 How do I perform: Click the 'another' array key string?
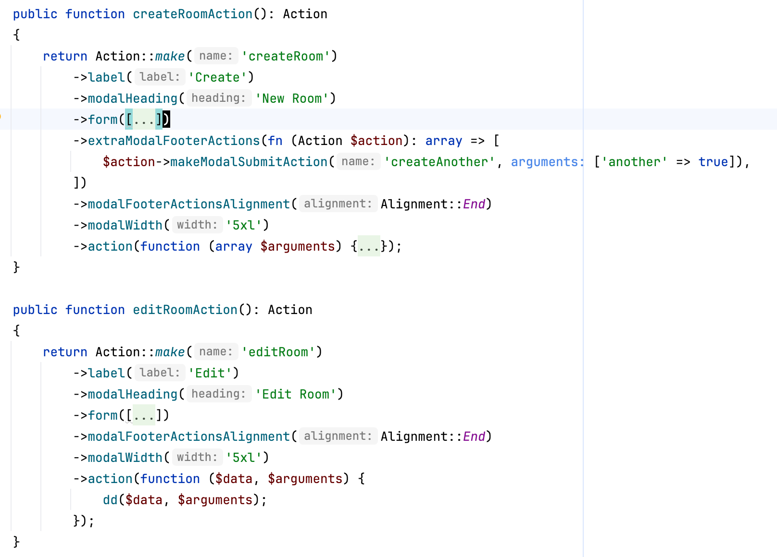coord(634,162)
